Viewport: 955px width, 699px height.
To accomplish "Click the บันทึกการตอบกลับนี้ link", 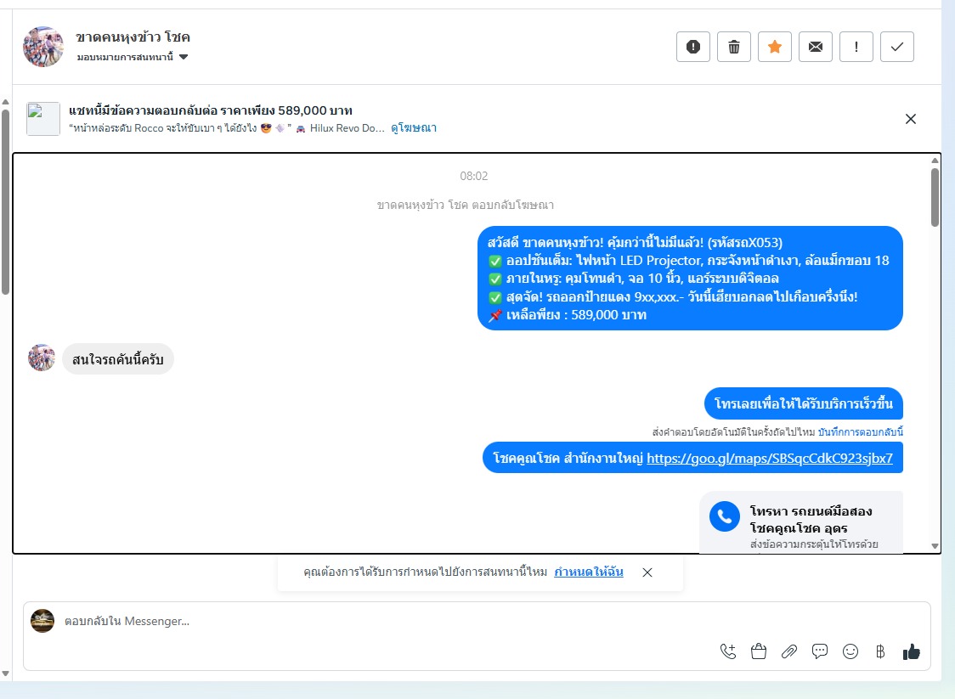I will click(x=860, y=431).
